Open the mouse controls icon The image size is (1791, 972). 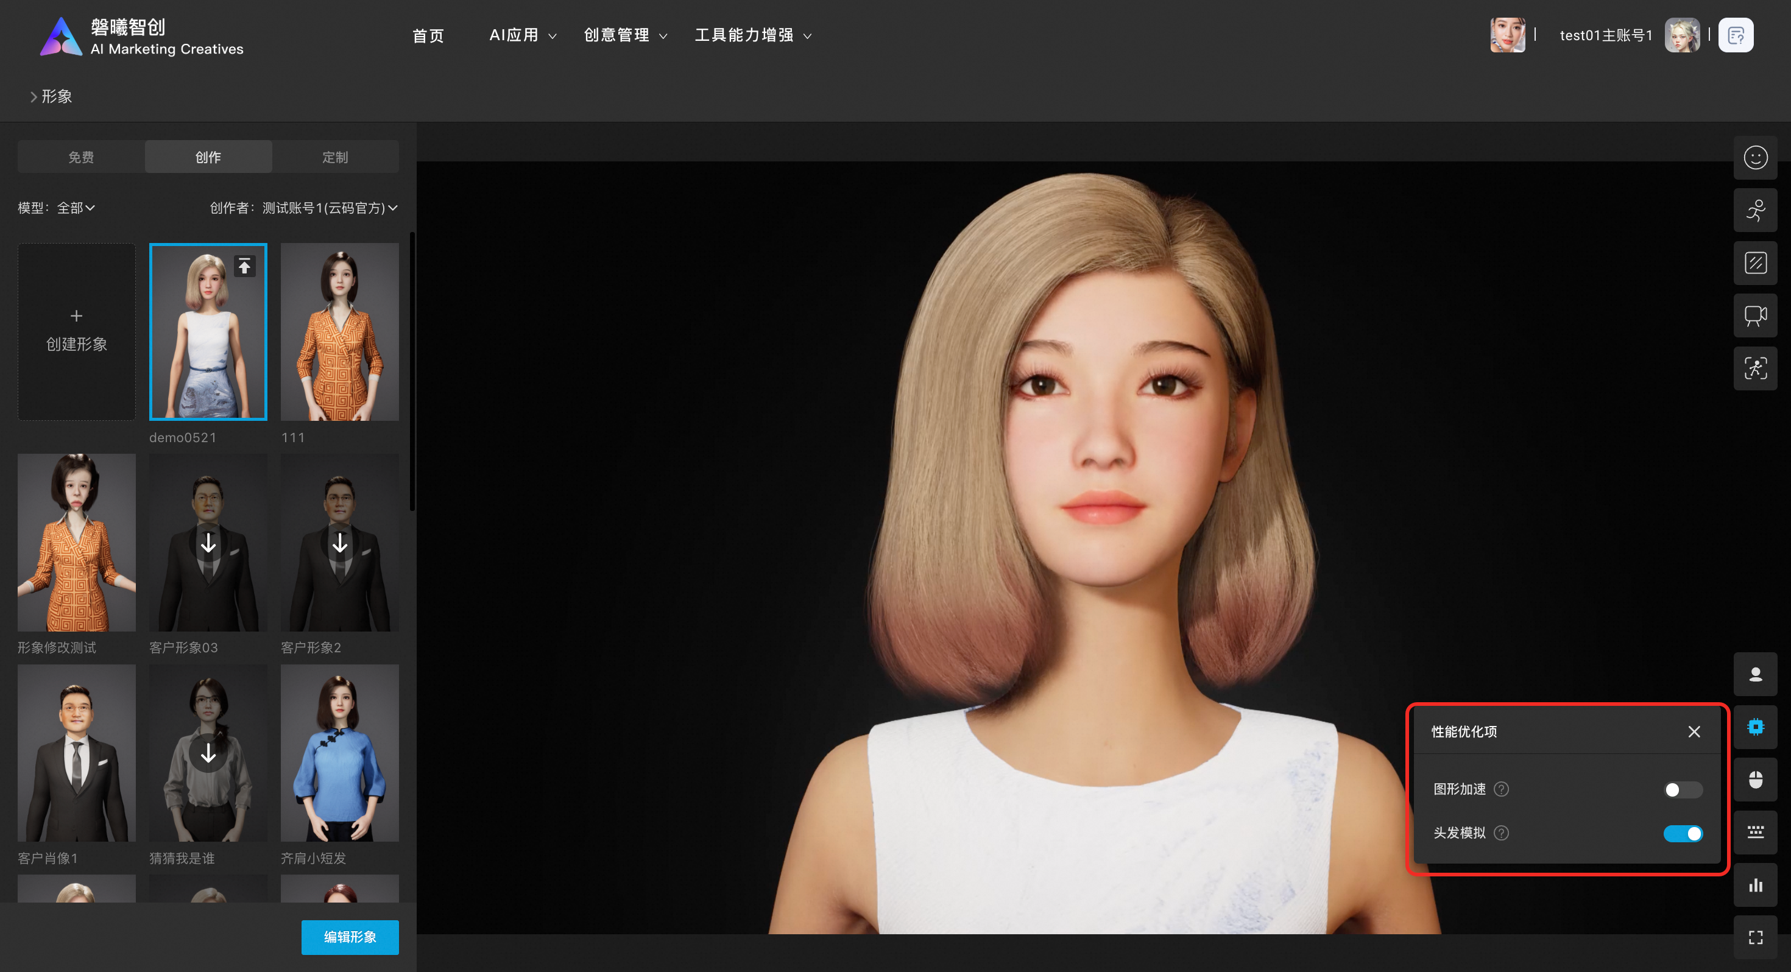click(x=1755, y=780)
